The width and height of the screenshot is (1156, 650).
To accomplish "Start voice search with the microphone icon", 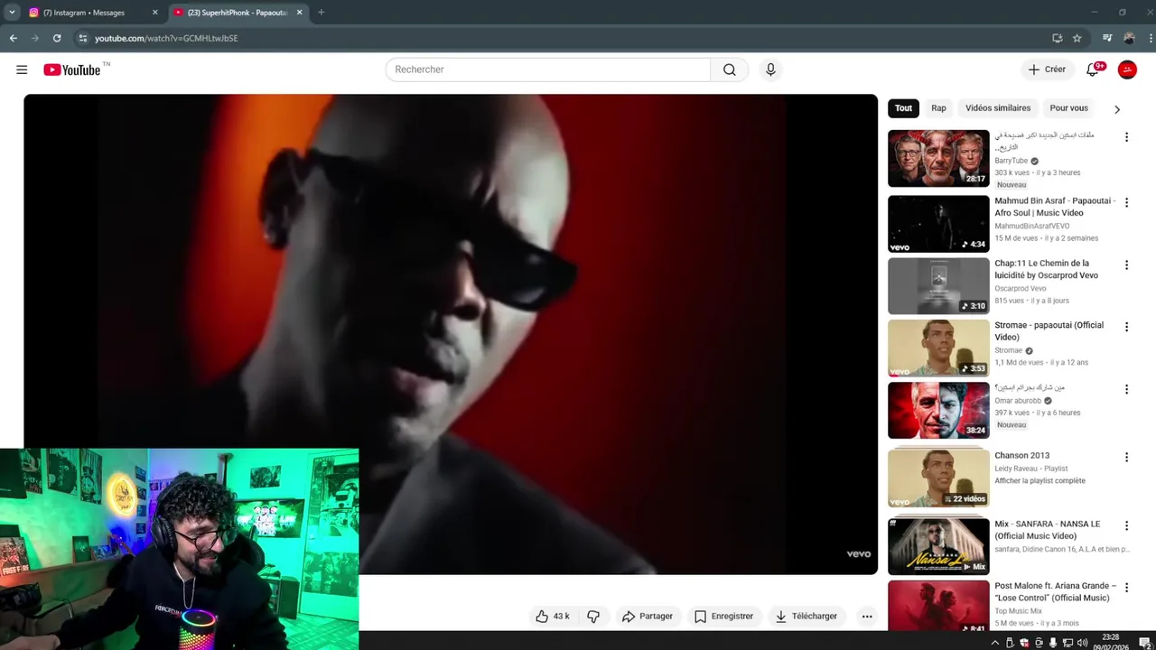I will coord(770,70).
